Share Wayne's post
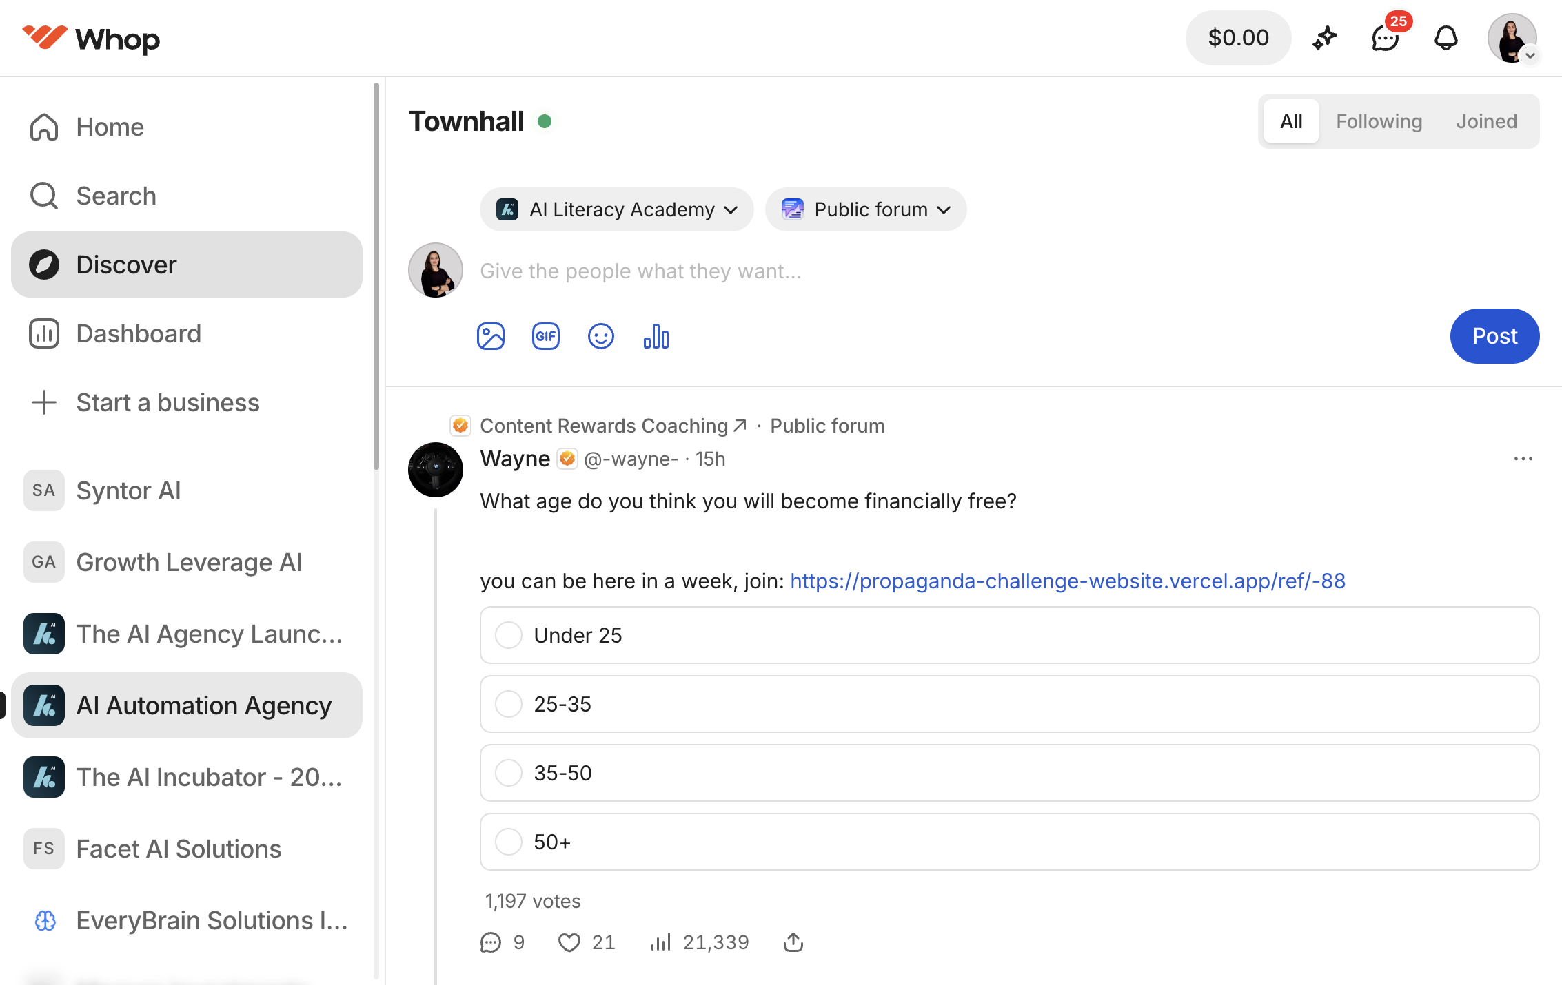The height and width of the screenshot is (985, 1562). coord(793,942)
